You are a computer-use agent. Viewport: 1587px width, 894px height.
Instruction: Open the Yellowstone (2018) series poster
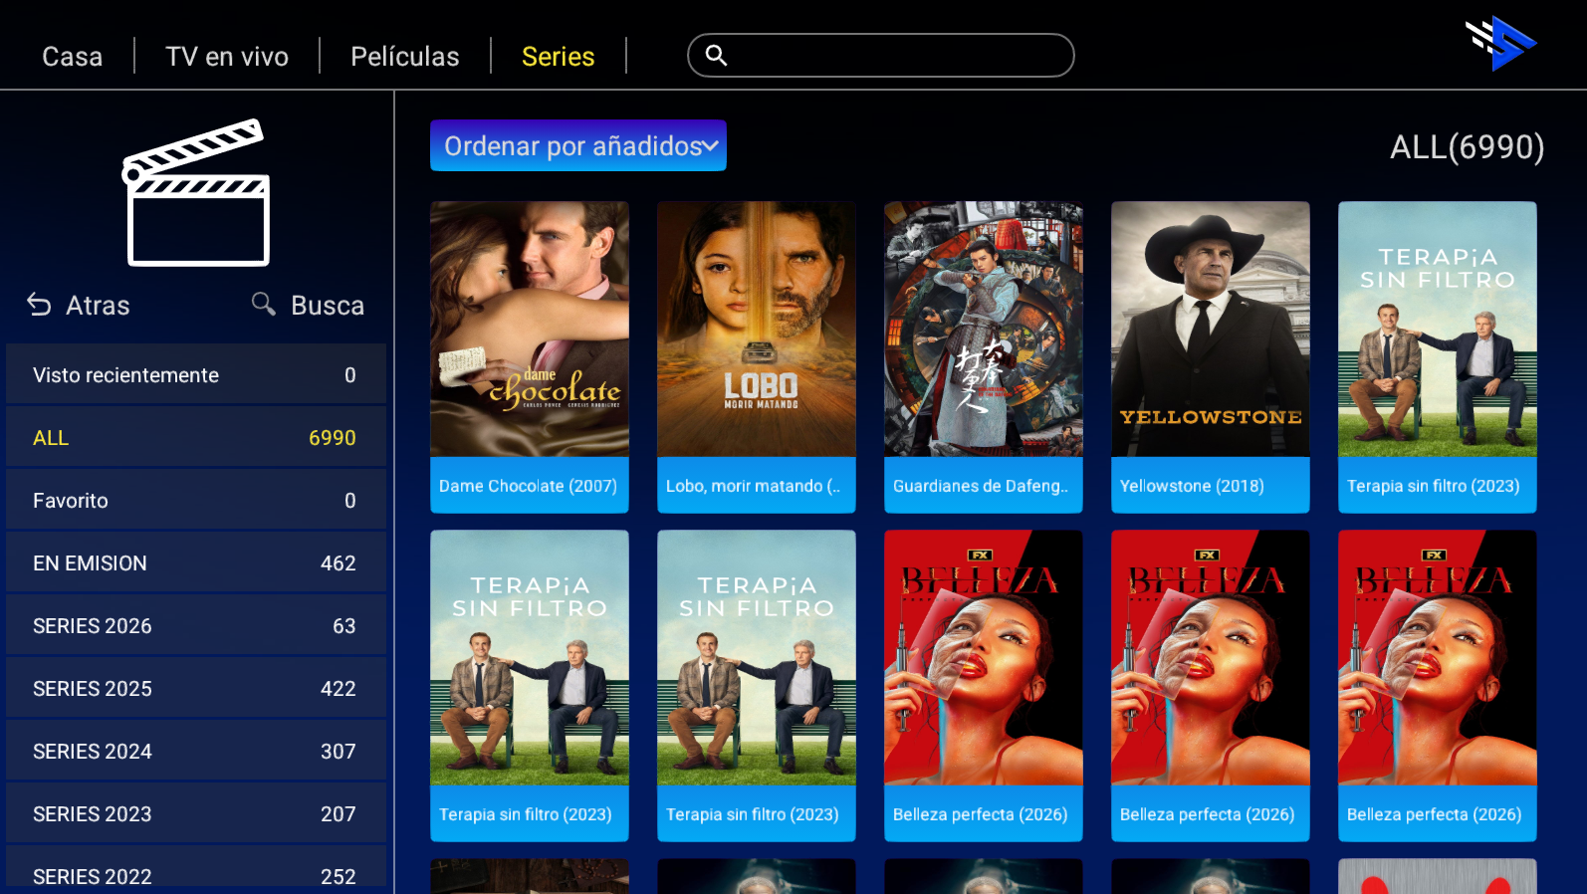[x=1210, y=356]
